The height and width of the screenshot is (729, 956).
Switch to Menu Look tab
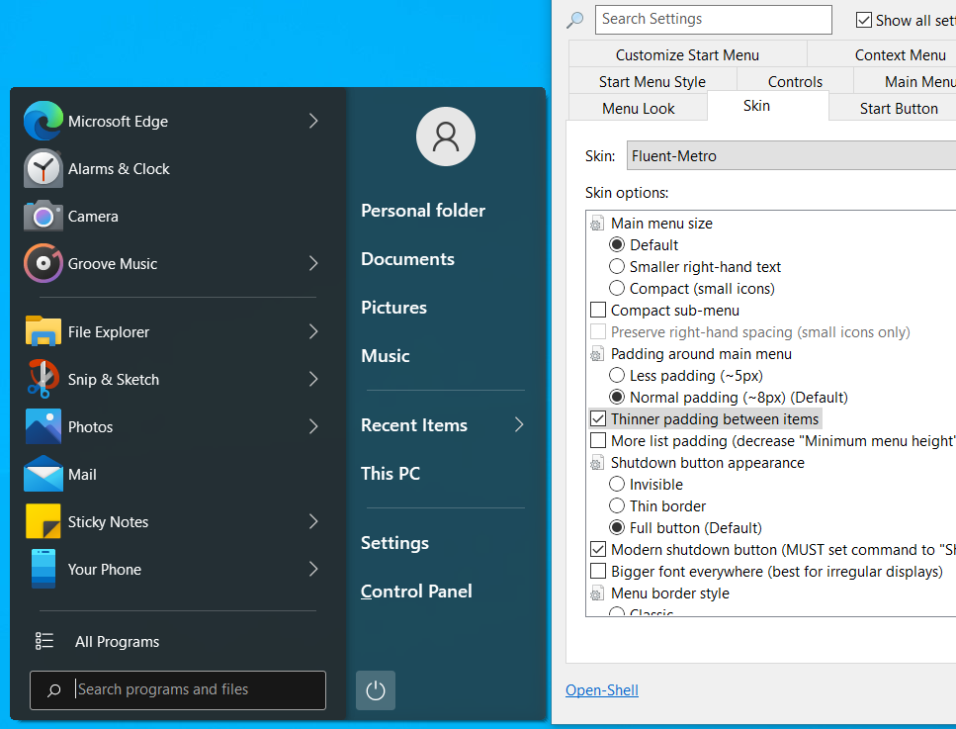pos(639,108)
